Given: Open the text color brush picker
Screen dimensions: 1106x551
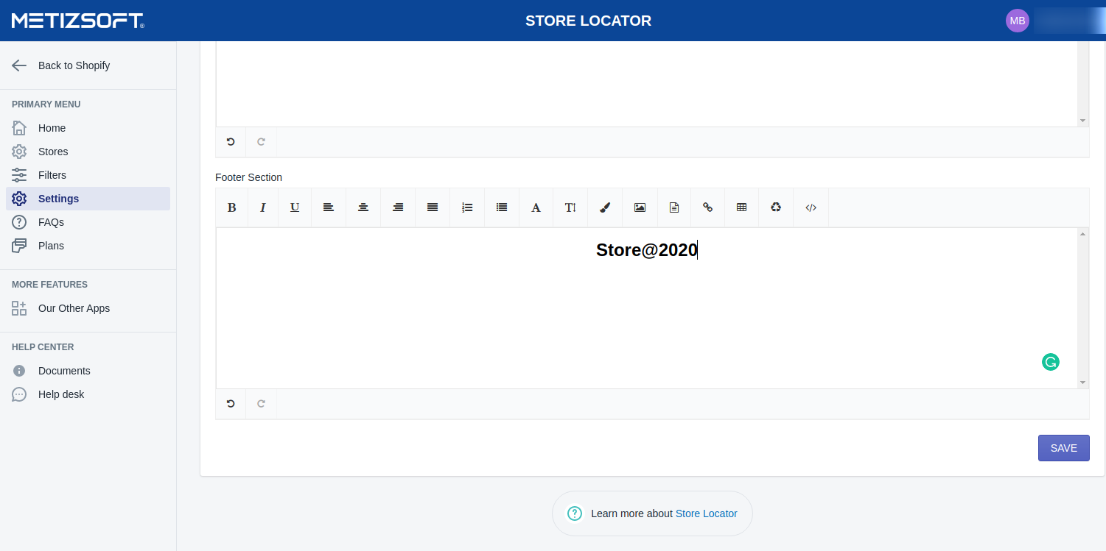Looking at the screenshot, I should (x=605, y=207).
